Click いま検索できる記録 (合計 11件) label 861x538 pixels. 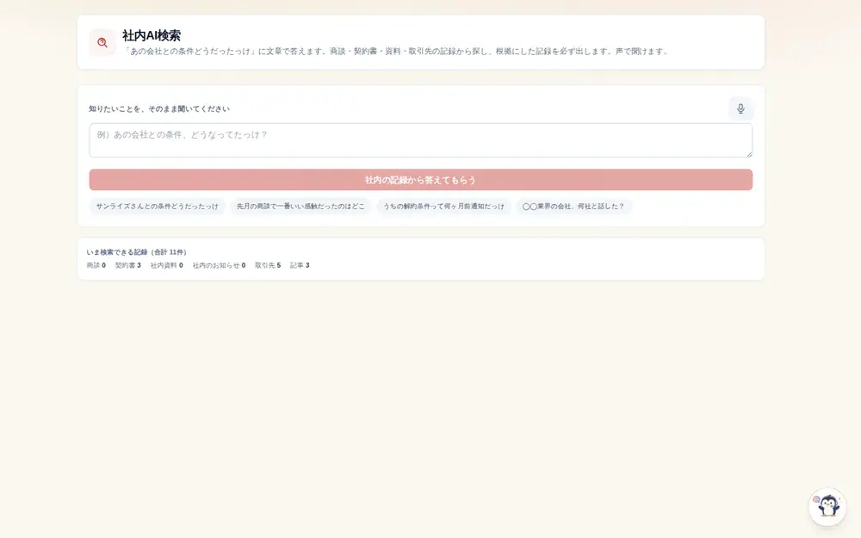(137, 252)
